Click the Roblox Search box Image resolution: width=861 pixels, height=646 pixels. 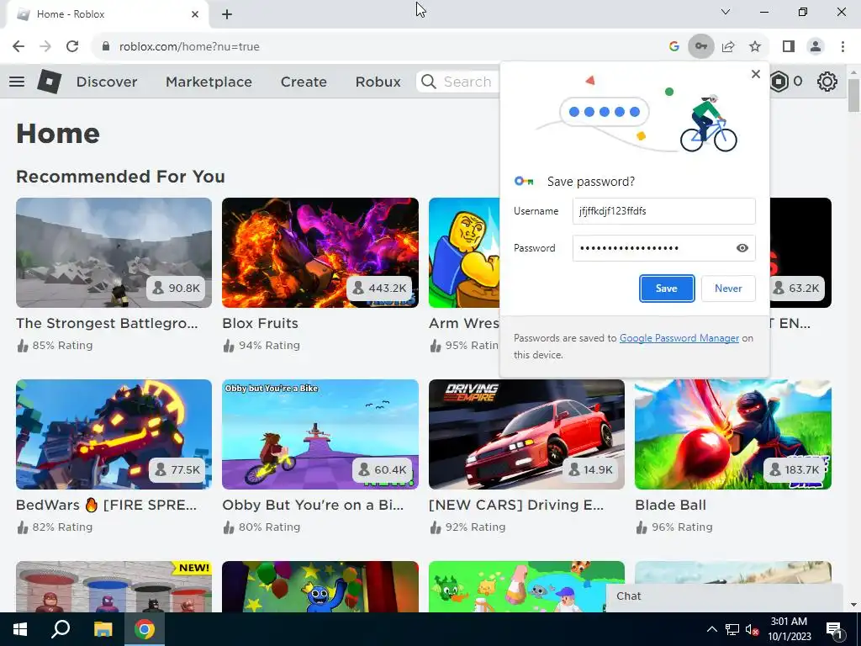[x=460, y=82]
